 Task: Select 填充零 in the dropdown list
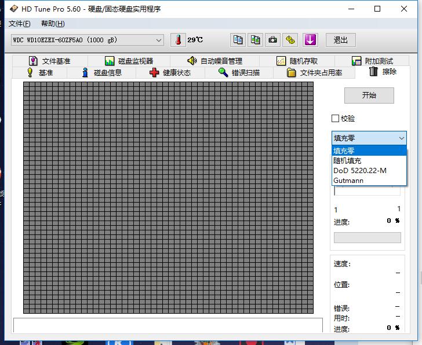pyautogui.click(x=369, y=151)
